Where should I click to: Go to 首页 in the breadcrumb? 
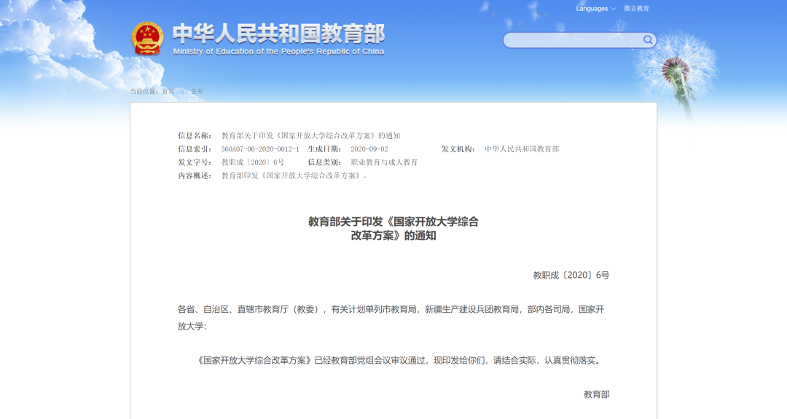point(168,92)
